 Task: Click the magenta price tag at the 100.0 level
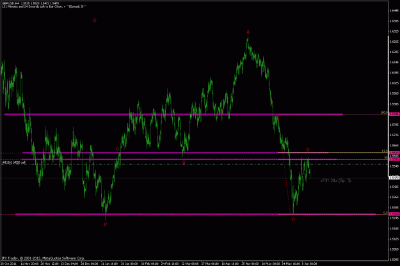[394, 114]
